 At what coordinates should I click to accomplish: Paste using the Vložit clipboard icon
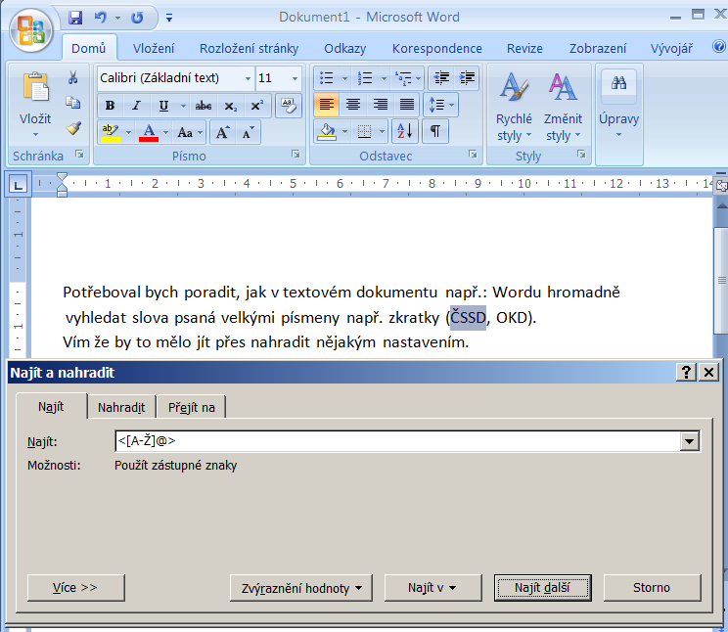coord(35,87)
